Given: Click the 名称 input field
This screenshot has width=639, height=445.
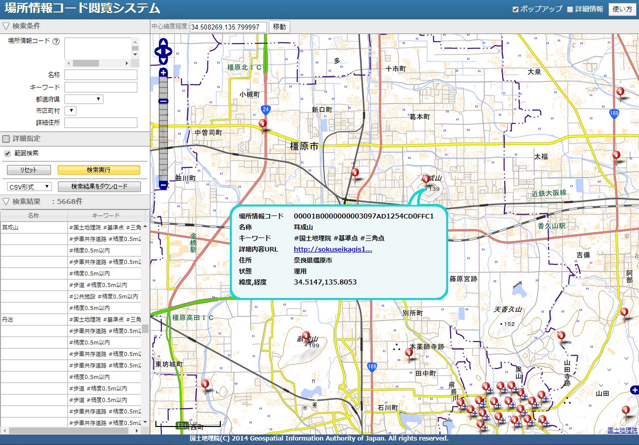Looking at the screenshot, I should click(101, 75).
